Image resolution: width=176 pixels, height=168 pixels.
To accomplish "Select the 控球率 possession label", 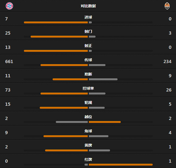I will (88, 88).
